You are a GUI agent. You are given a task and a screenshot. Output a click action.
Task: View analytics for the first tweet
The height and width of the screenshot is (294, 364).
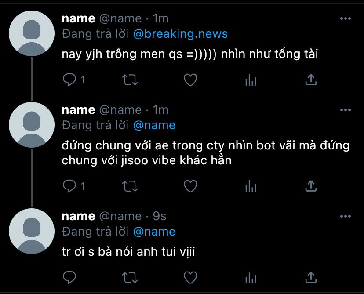click(251, 80)
